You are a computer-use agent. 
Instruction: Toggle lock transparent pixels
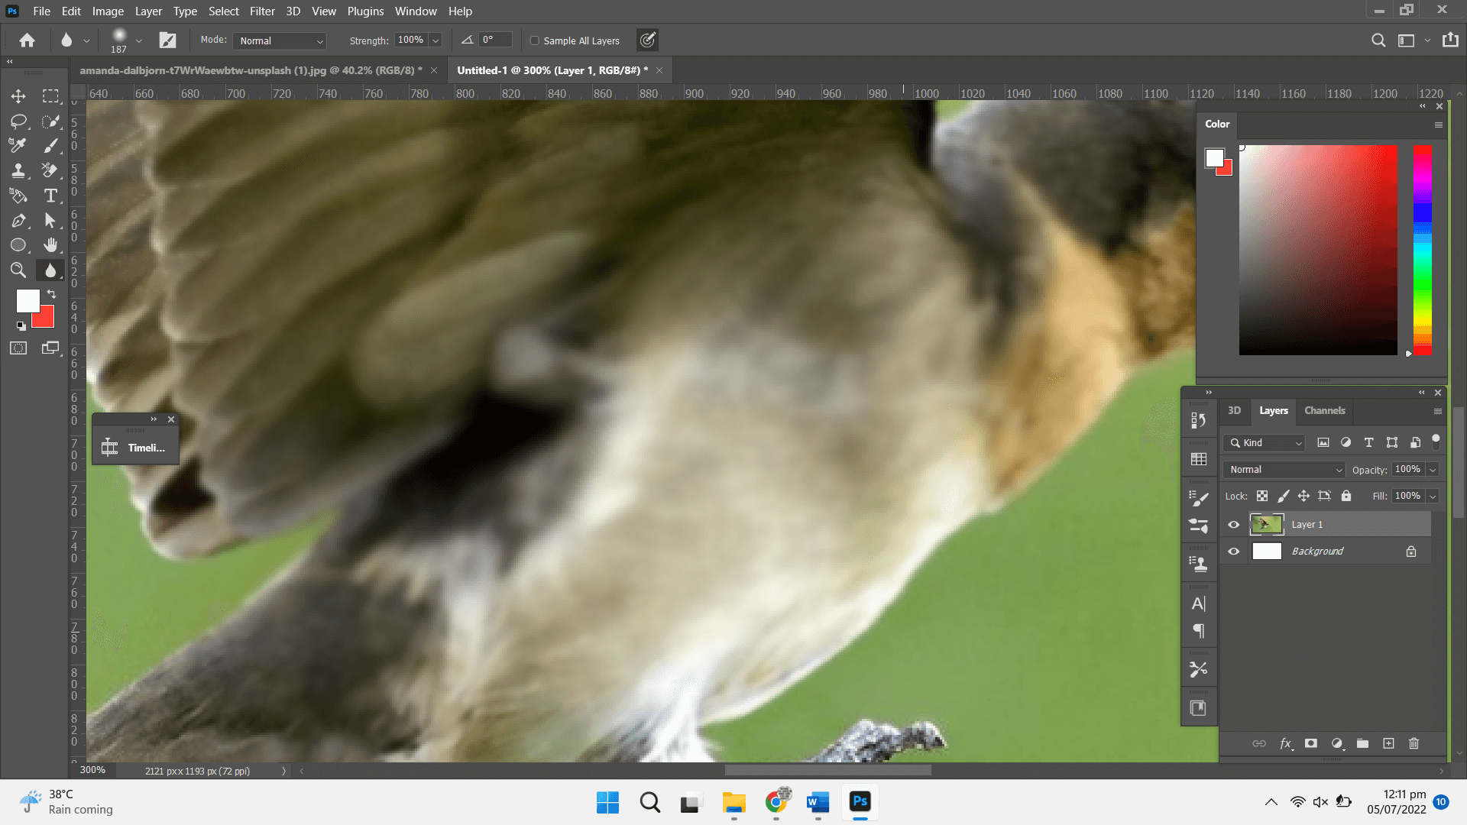pyautogui.click(x=1262, y=497)
